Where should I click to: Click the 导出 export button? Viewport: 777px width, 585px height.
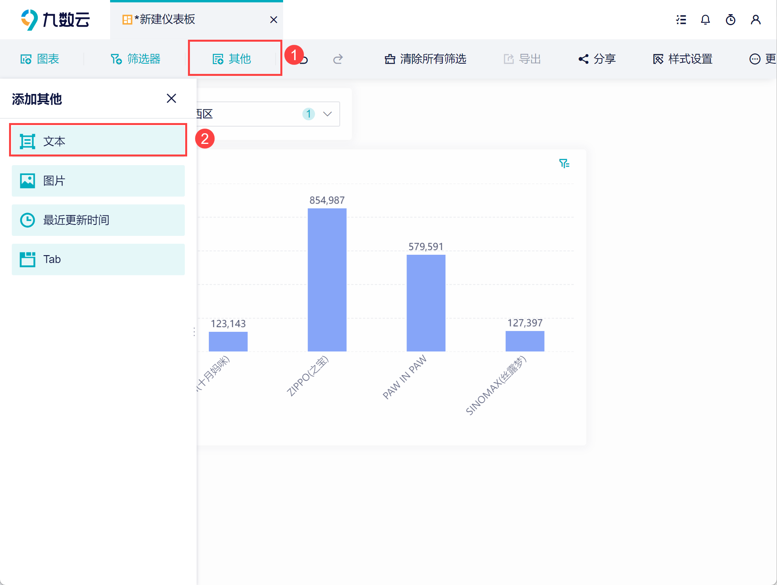click(x=522, y=59)
